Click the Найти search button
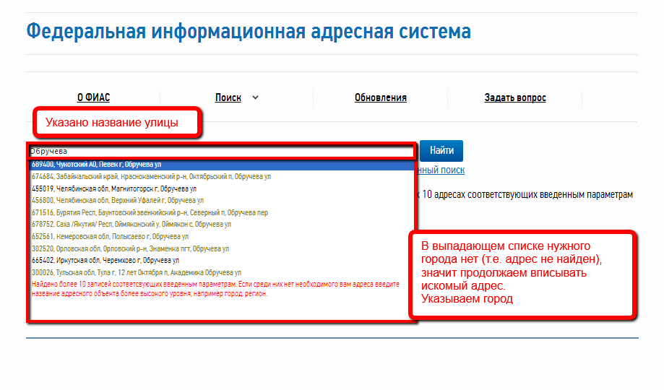The image size is (664, 390). [441, 151]
